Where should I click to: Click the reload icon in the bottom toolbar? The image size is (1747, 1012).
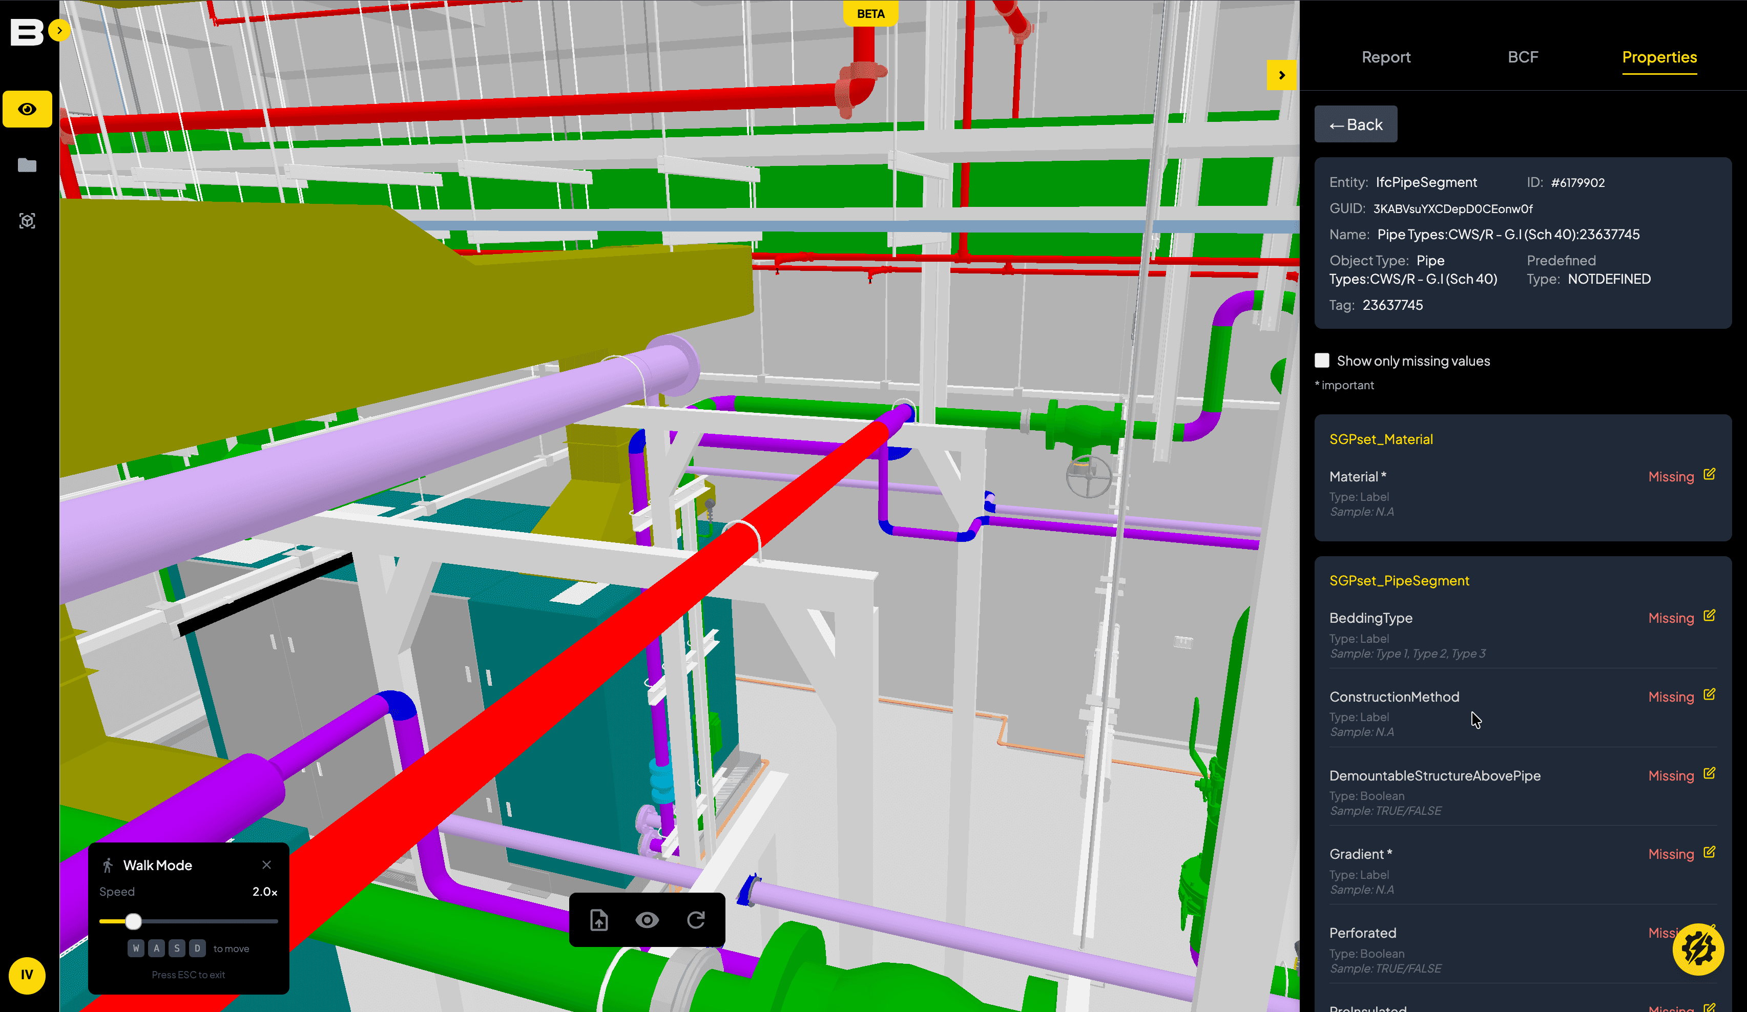[697, 920]
